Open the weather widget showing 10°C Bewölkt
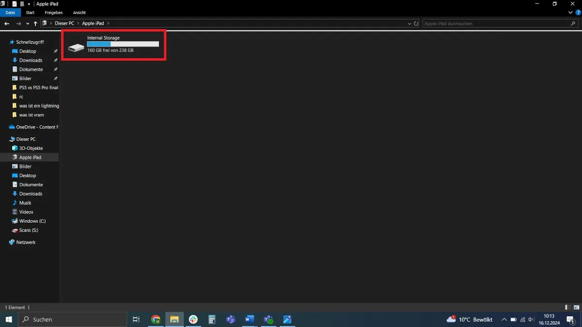The height and width of the screenshot is (327, 582). pyautogui.click(x=469, y=319)
